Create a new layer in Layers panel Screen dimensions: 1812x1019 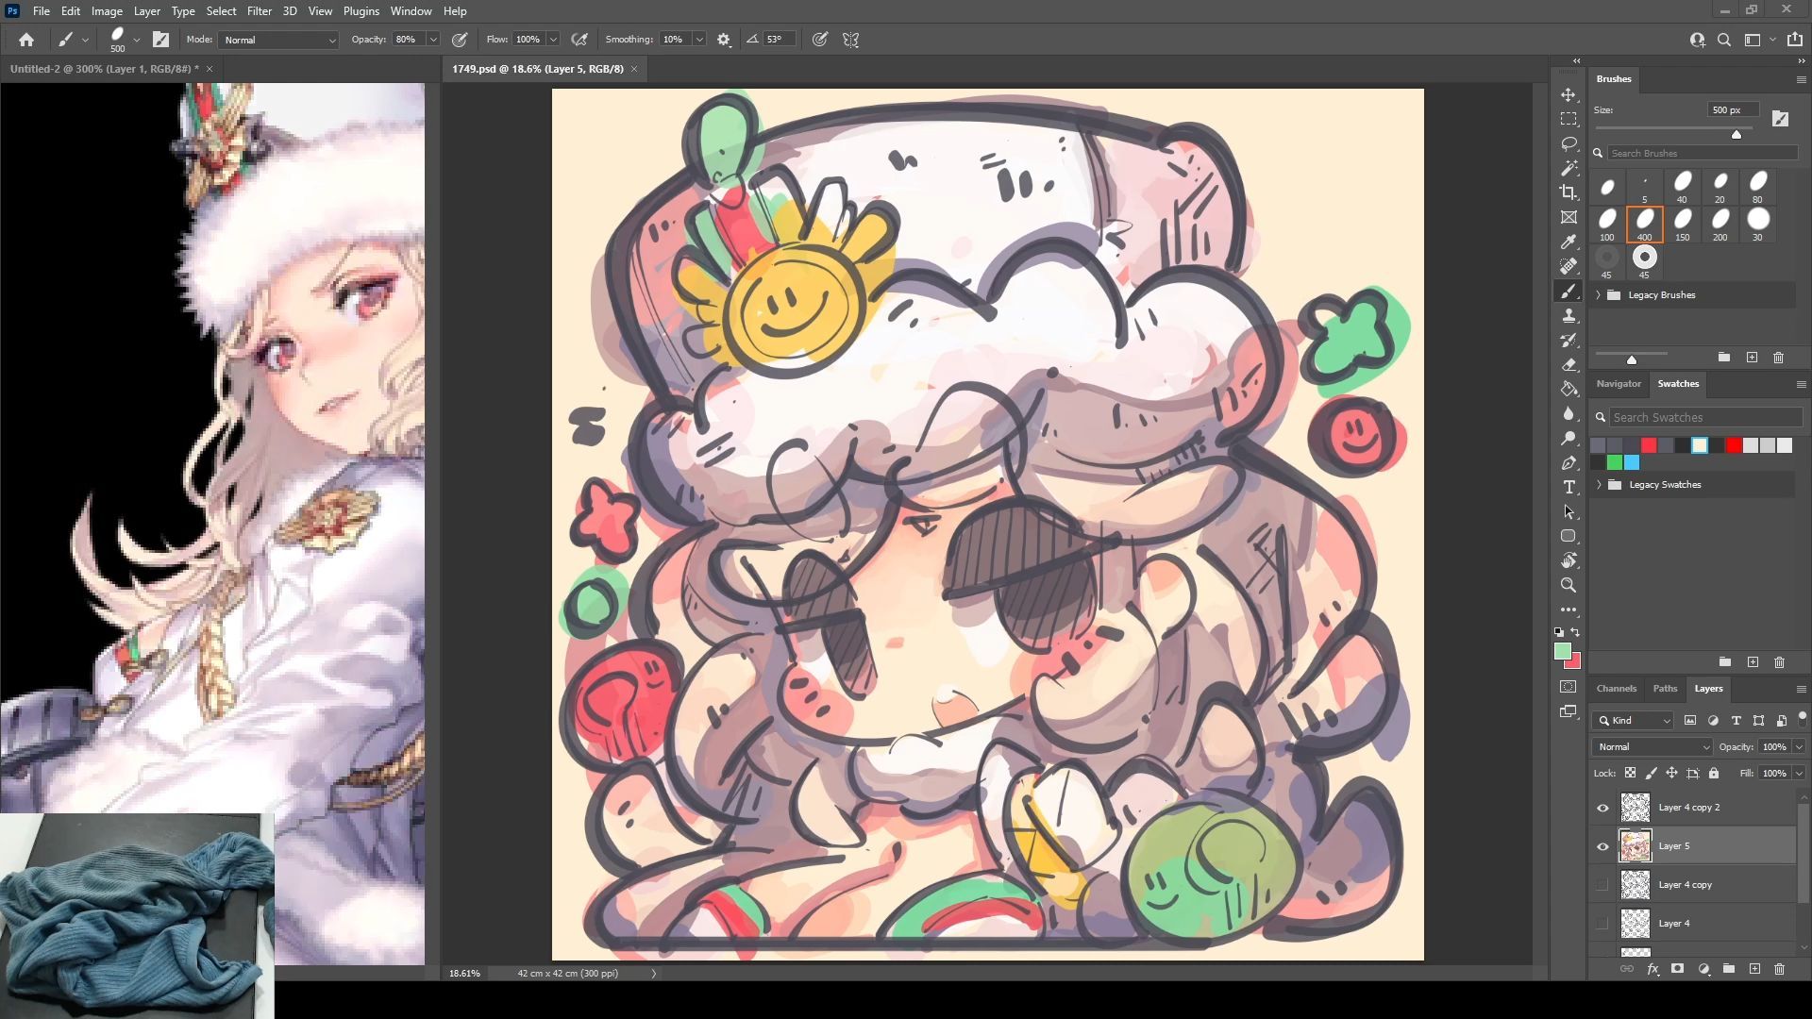pyautogui.click(x=1754, y=969)
